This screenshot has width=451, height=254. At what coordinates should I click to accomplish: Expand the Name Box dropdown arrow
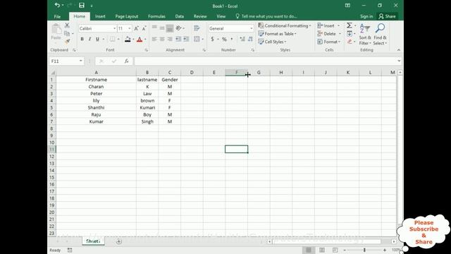click(81, 61)
